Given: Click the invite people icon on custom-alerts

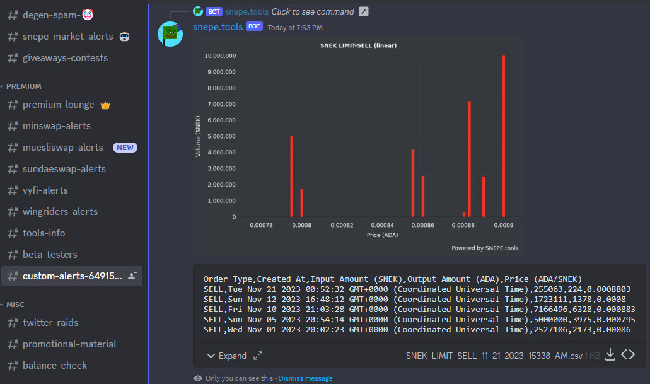Looking at the screenshot, I should (132, 276).
